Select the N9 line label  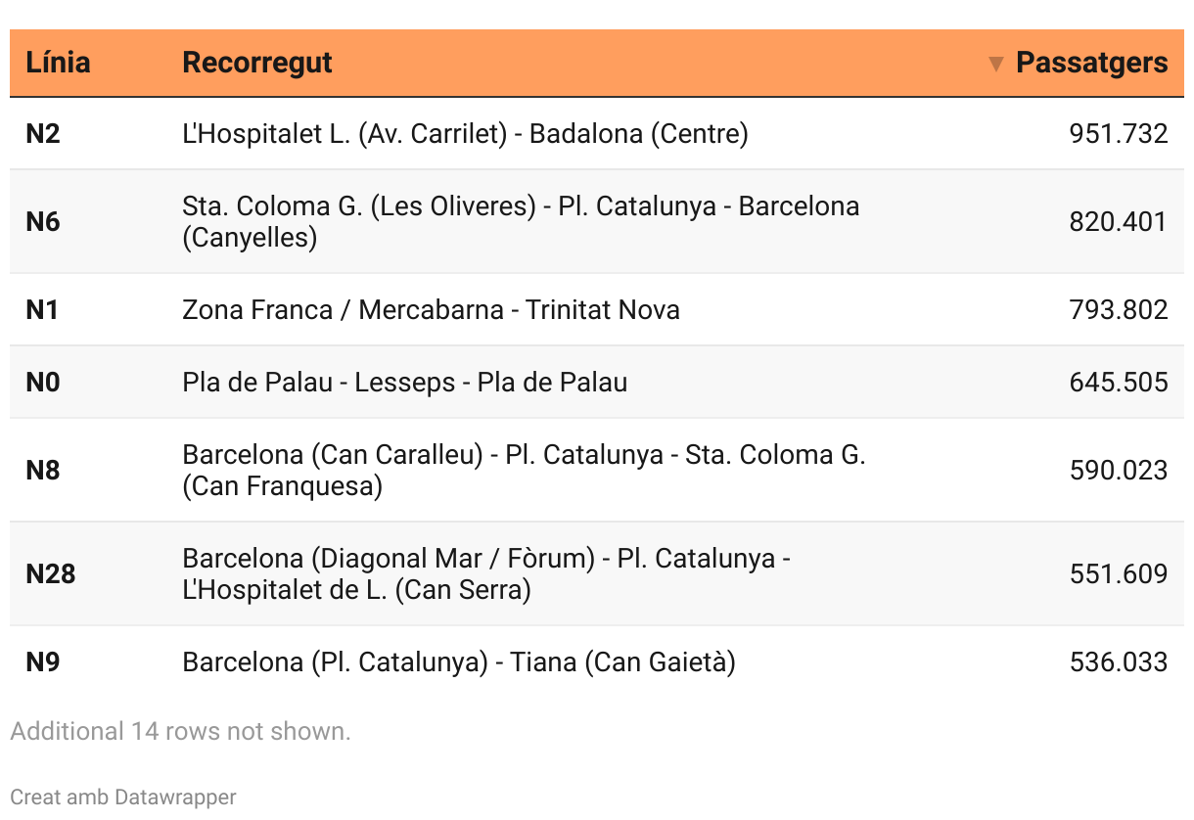click(x=43, y=662)
